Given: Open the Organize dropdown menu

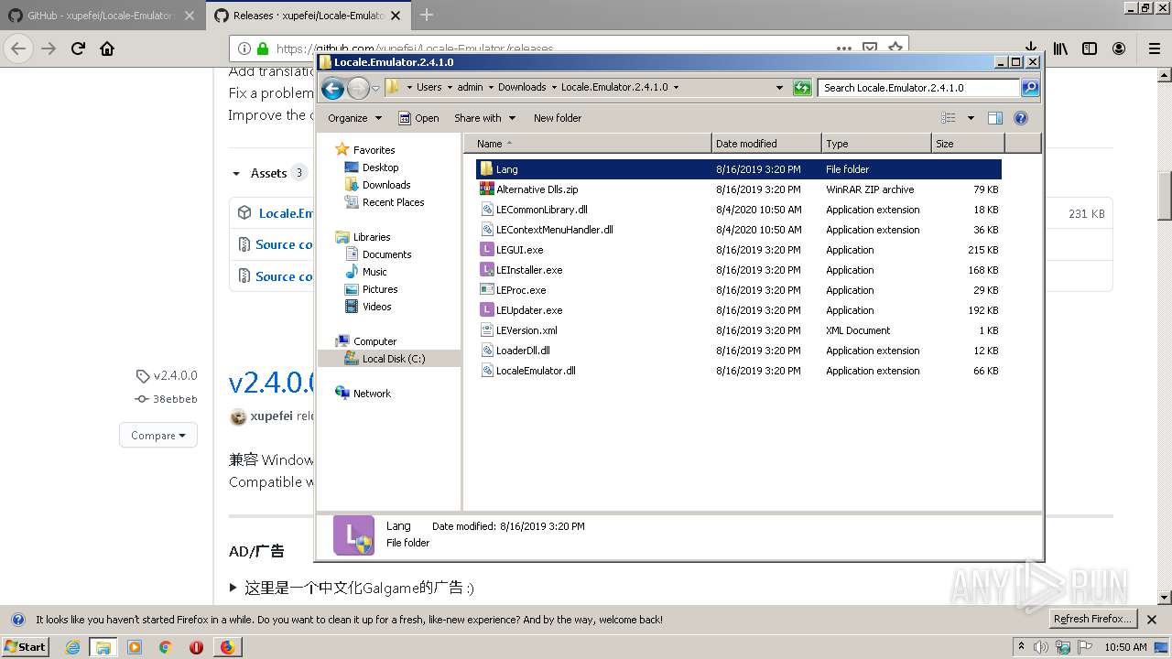Looking at the screenshot, I should (x=354, y=118).
